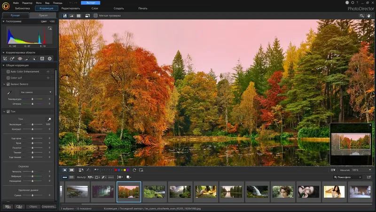The image size is (376, 212).
Task: Switch to the Библиотека tab
Action: coord(22,8)
